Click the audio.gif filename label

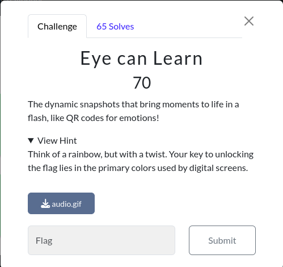point(67,204)
